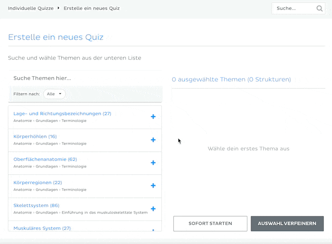This screenshot has width=332, height=244.
Task: Click Erstelle ein neues Quiz breadcrumb
Action: click(x=92, y=8)
